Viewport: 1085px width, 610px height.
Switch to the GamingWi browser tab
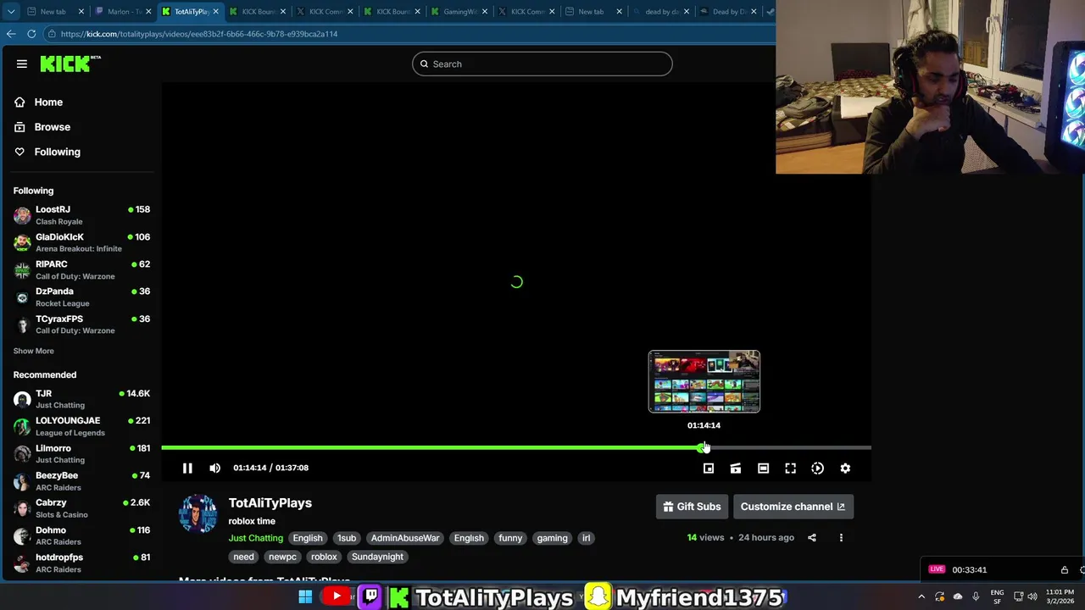click(458, 12)
